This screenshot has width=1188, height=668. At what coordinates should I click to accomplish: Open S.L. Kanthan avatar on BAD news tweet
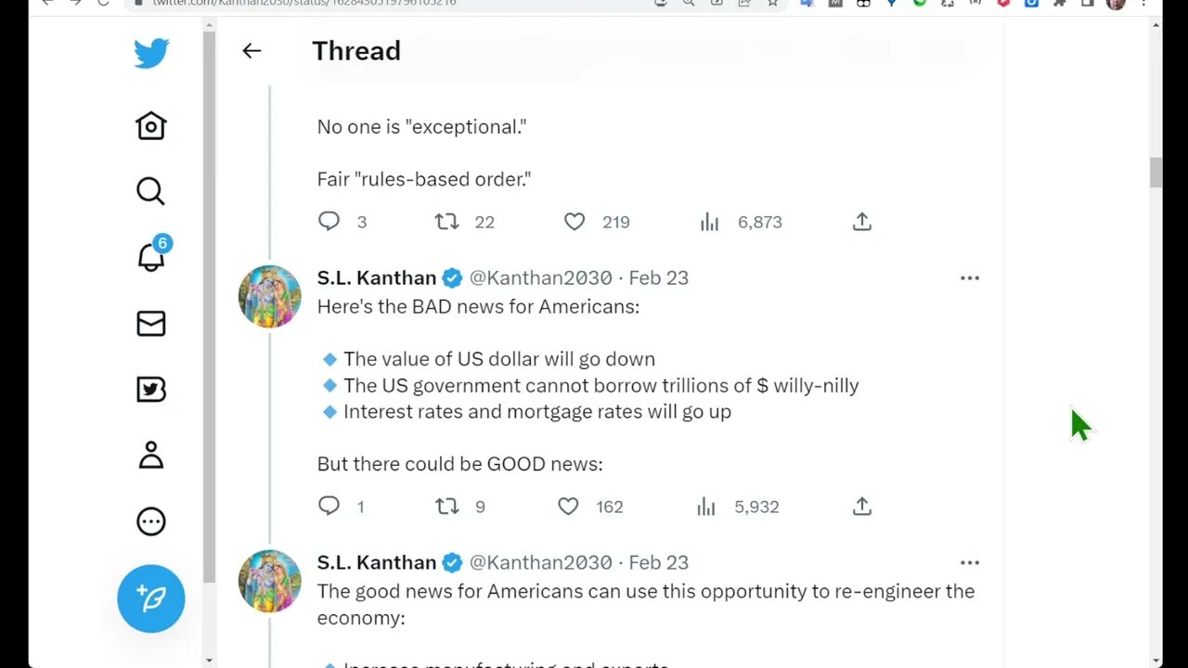tap(270, 297)
